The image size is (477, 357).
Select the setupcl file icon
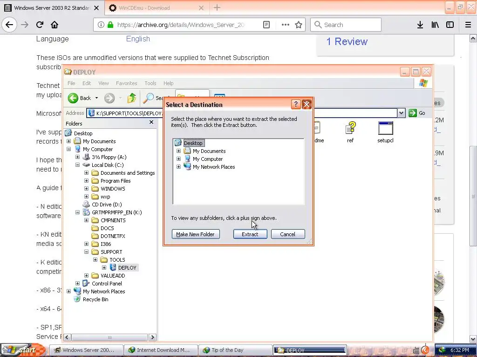pos(385,132)
